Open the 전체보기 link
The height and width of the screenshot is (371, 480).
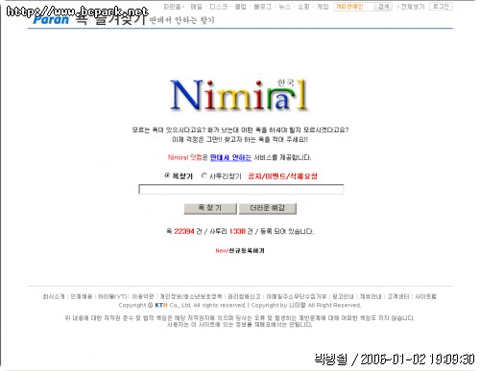(413, 7)
